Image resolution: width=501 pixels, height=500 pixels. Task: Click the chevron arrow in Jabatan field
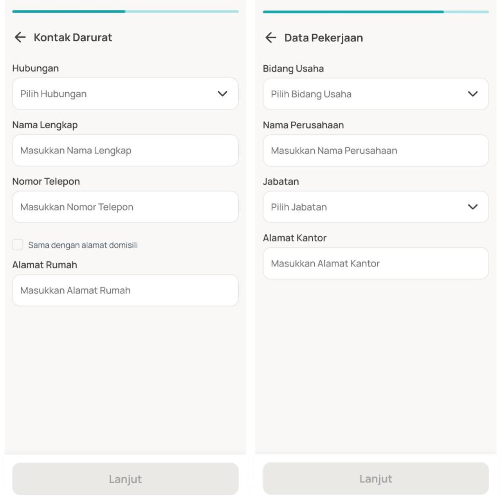(473, 207)
